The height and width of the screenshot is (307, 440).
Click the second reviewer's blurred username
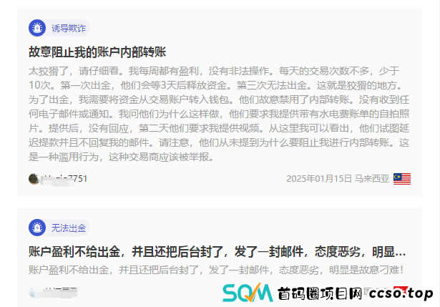[x=59, y=293]
